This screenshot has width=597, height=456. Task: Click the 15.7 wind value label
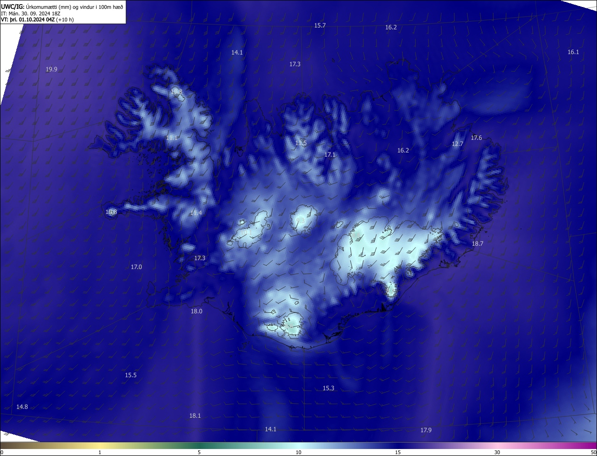319,26
